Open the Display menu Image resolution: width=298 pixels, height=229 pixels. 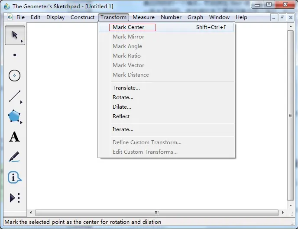pos(55,17)
